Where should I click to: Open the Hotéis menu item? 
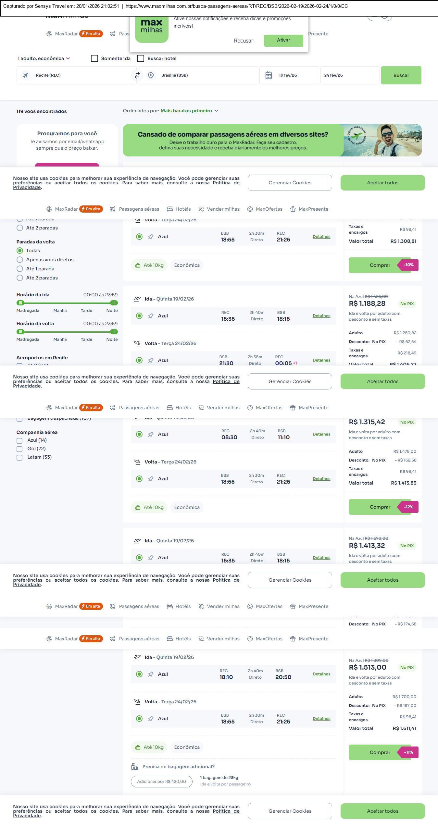pyautogui.click(x=179, y=209)
